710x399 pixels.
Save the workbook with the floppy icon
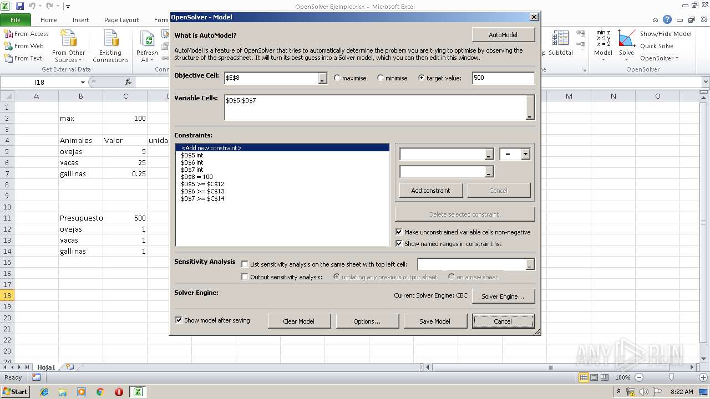point(20,6)
